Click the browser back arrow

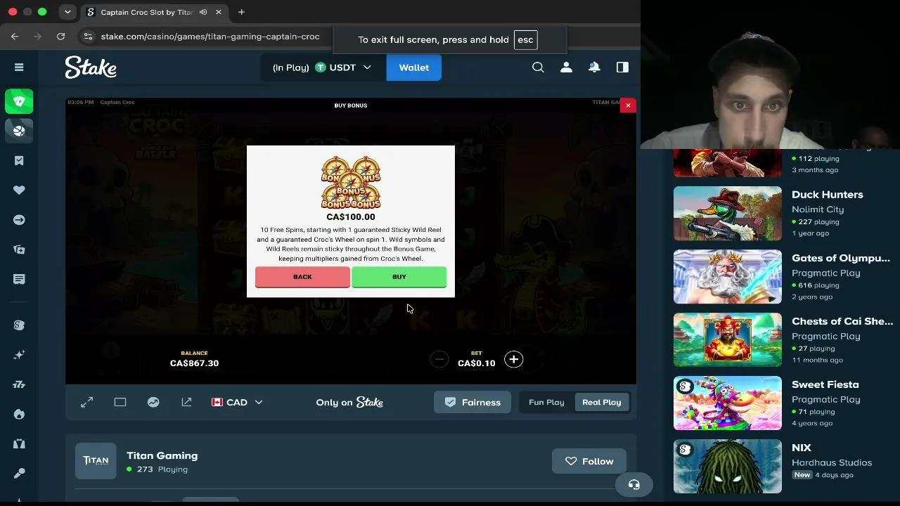point(15,37)
